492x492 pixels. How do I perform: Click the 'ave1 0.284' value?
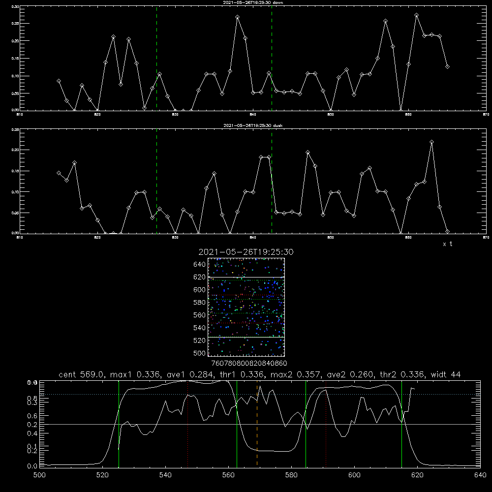pos(192,374)
